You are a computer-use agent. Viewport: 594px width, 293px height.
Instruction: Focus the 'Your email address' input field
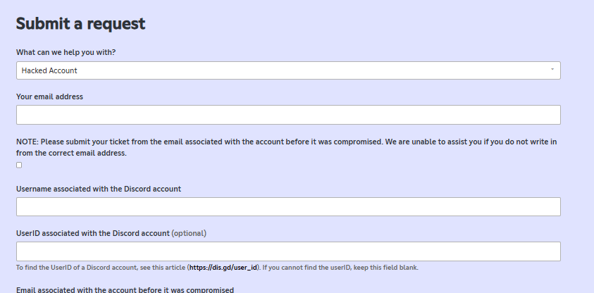tap(287, 115)
